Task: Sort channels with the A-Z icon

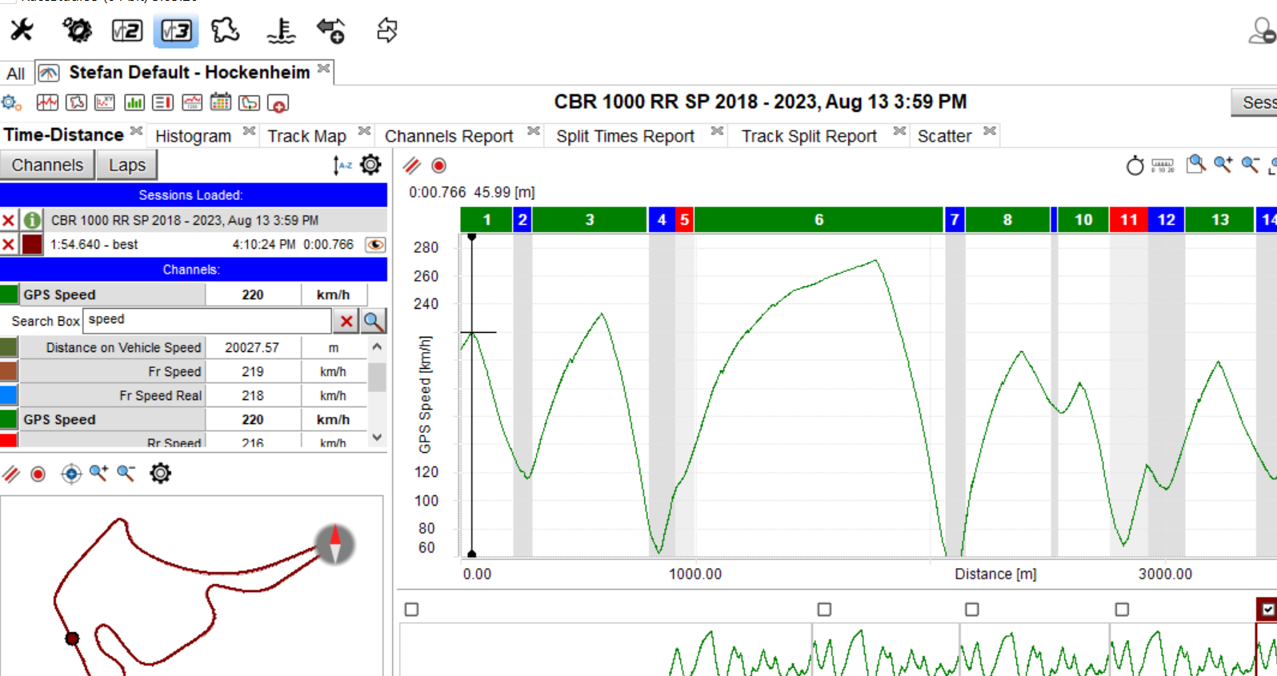Action: 342,166
